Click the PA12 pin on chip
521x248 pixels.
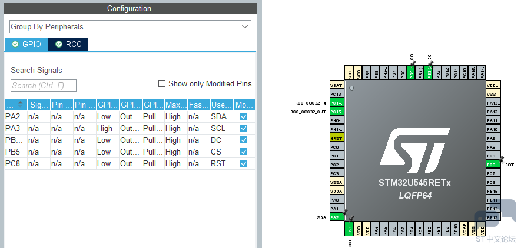[493, 112]
